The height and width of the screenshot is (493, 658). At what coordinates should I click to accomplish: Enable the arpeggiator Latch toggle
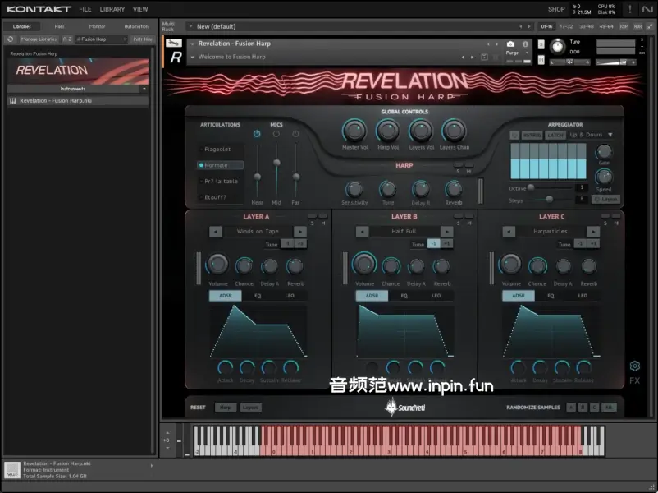click(555, 135)
